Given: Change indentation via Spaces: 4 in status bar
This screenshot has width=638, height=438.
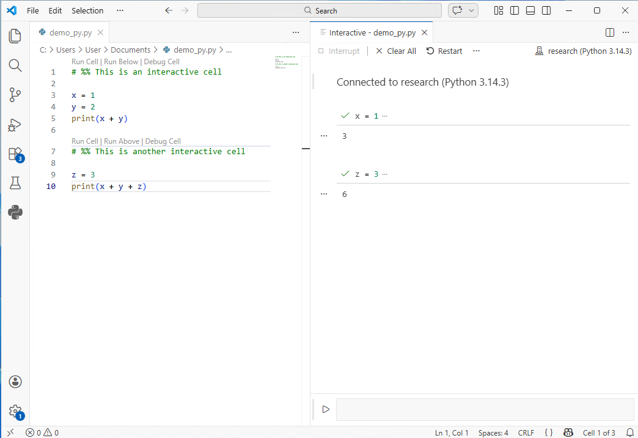Looking at the screenshot, I should [x=493, y=432].
